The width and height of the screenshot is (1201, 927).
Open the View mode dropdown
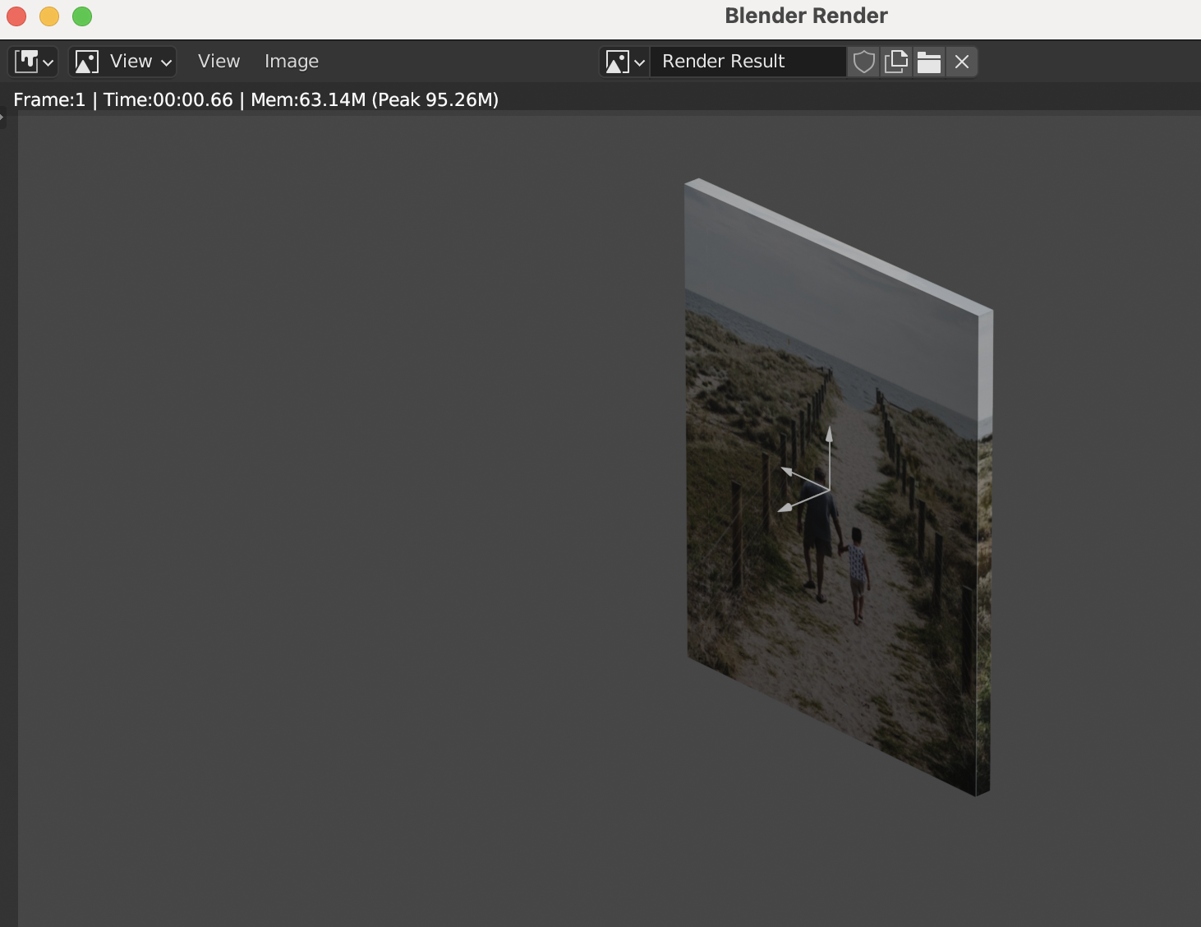coord(122,62)
